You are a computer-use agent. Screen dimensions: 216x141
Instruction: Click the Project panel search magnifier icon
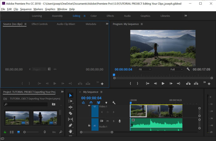pos(6,104)
